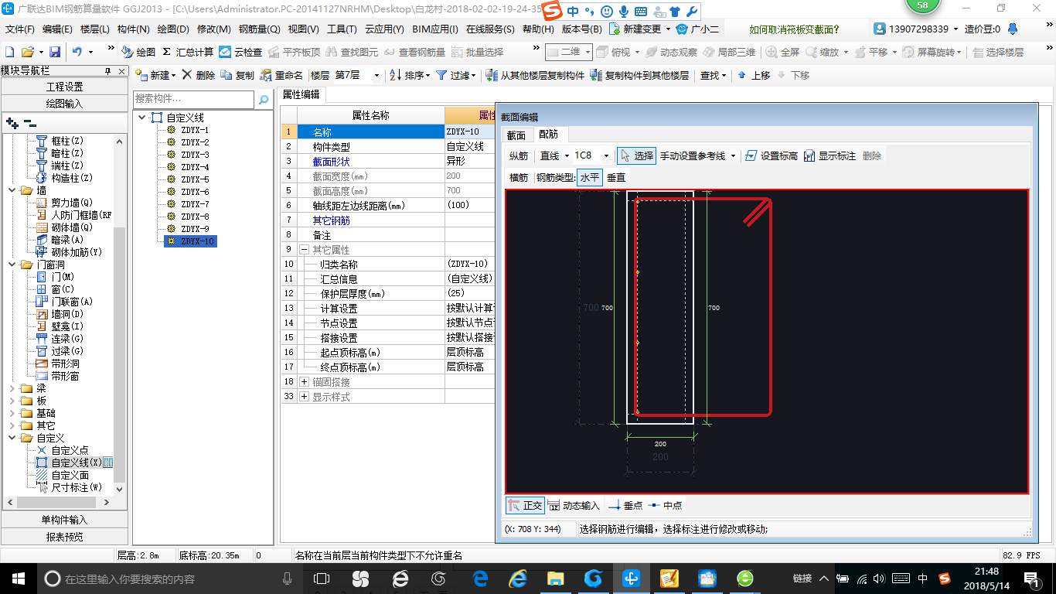The image size is (1056, 594).
Task: Open Edge browser from the taskbar
Action: 481,579
